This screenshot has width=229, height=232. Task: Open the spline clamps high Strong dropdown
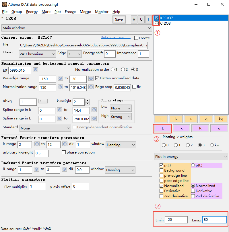[121, 117]
